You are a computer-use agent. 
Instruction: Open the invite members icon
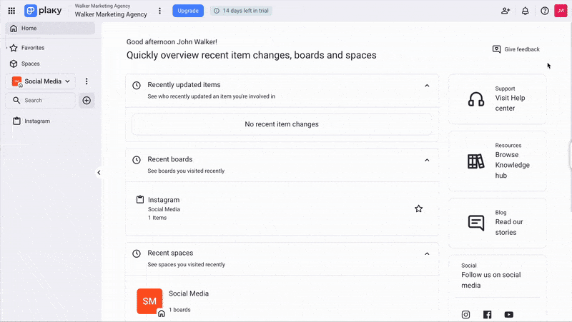[x=506, y=11]
